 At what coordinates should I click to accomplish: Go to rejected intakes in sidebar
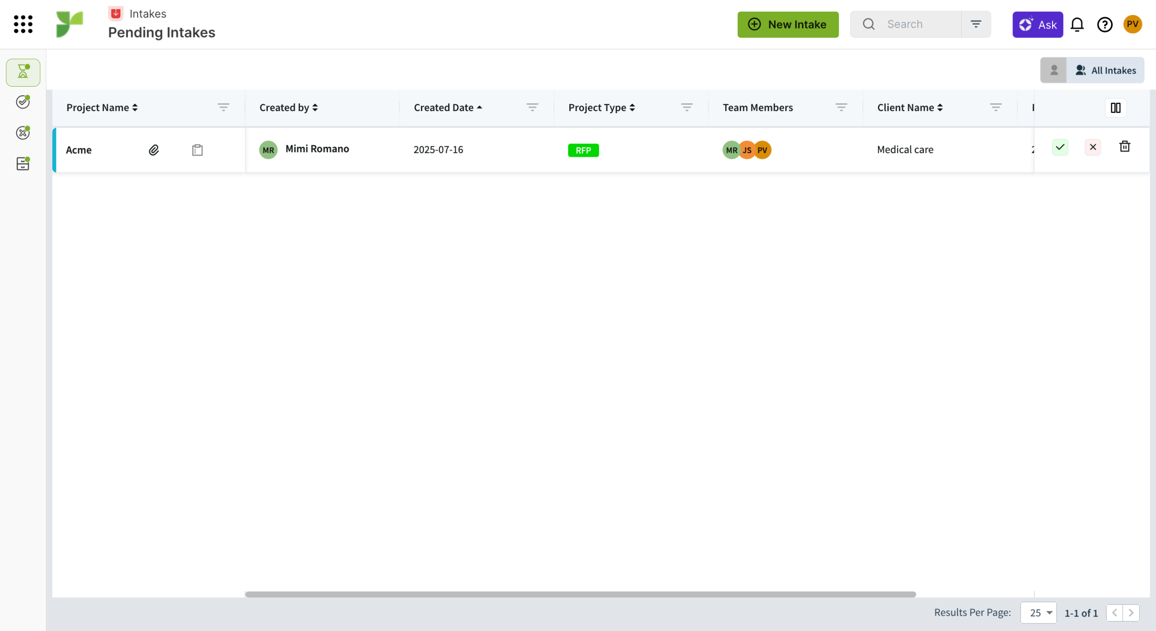tap(23, 133)
